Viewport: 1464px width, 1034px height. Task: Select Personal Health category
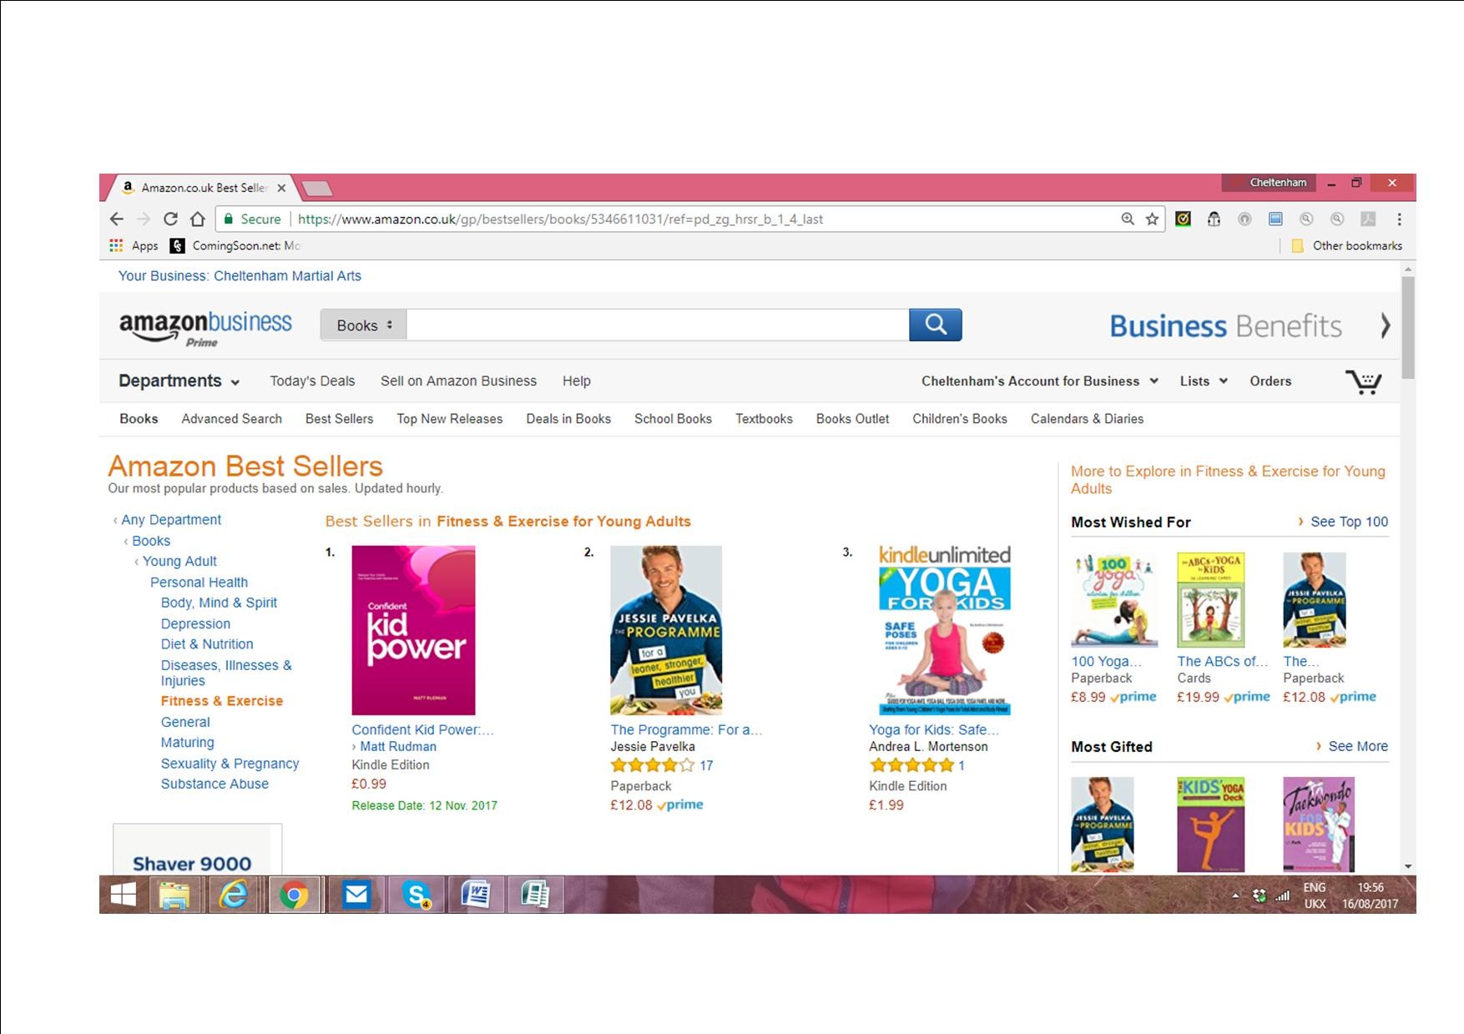[199, 583]
